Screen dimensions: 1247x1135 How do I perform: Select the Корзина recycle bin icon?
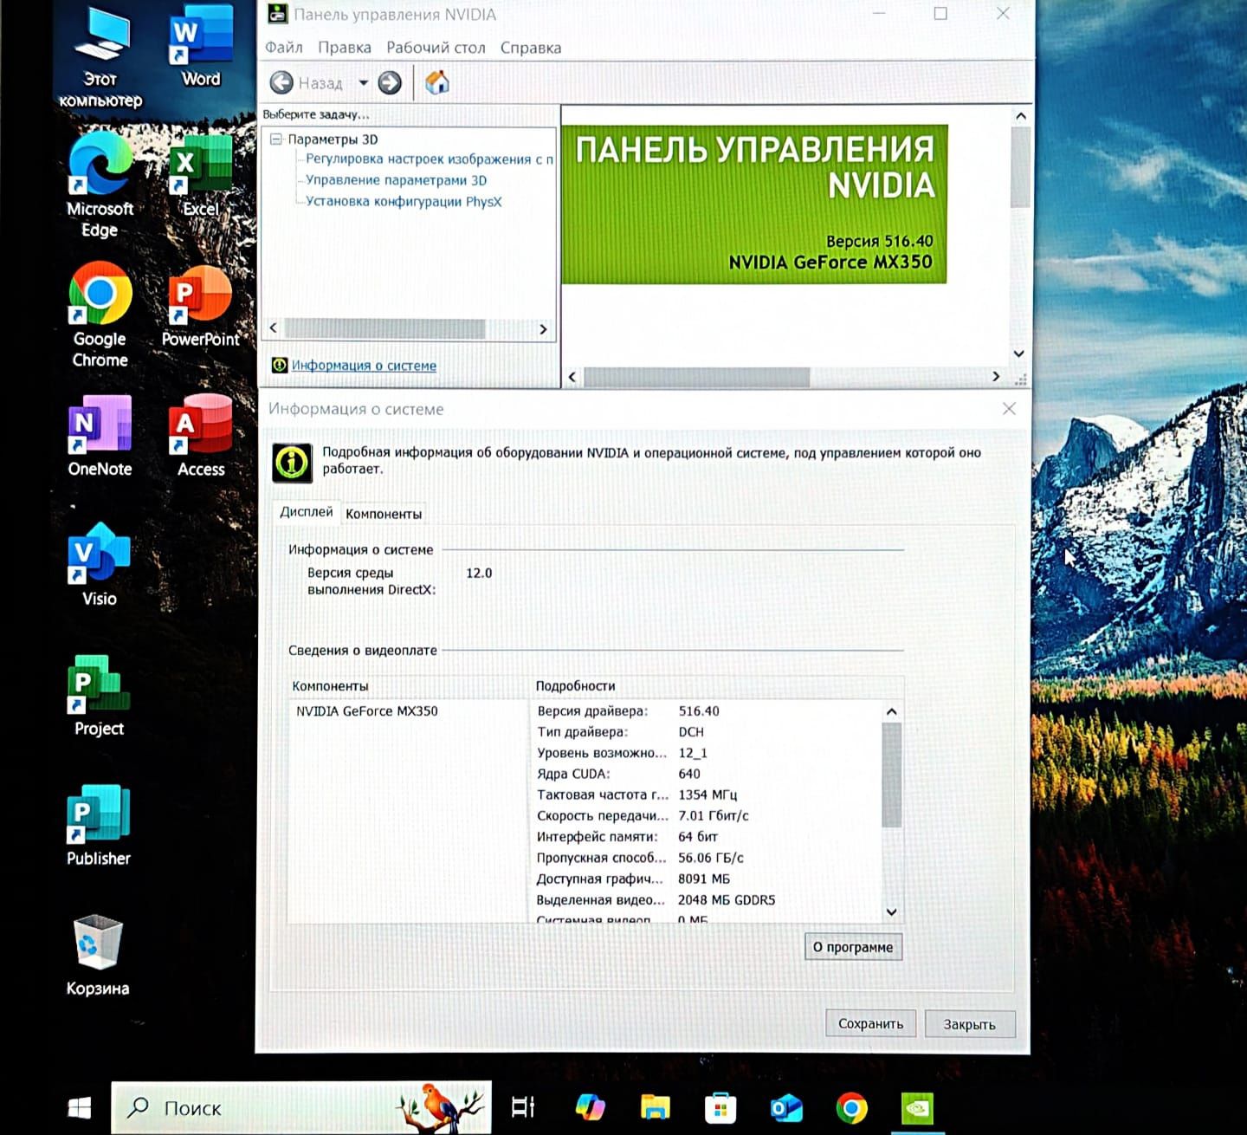tap(98, 955)
